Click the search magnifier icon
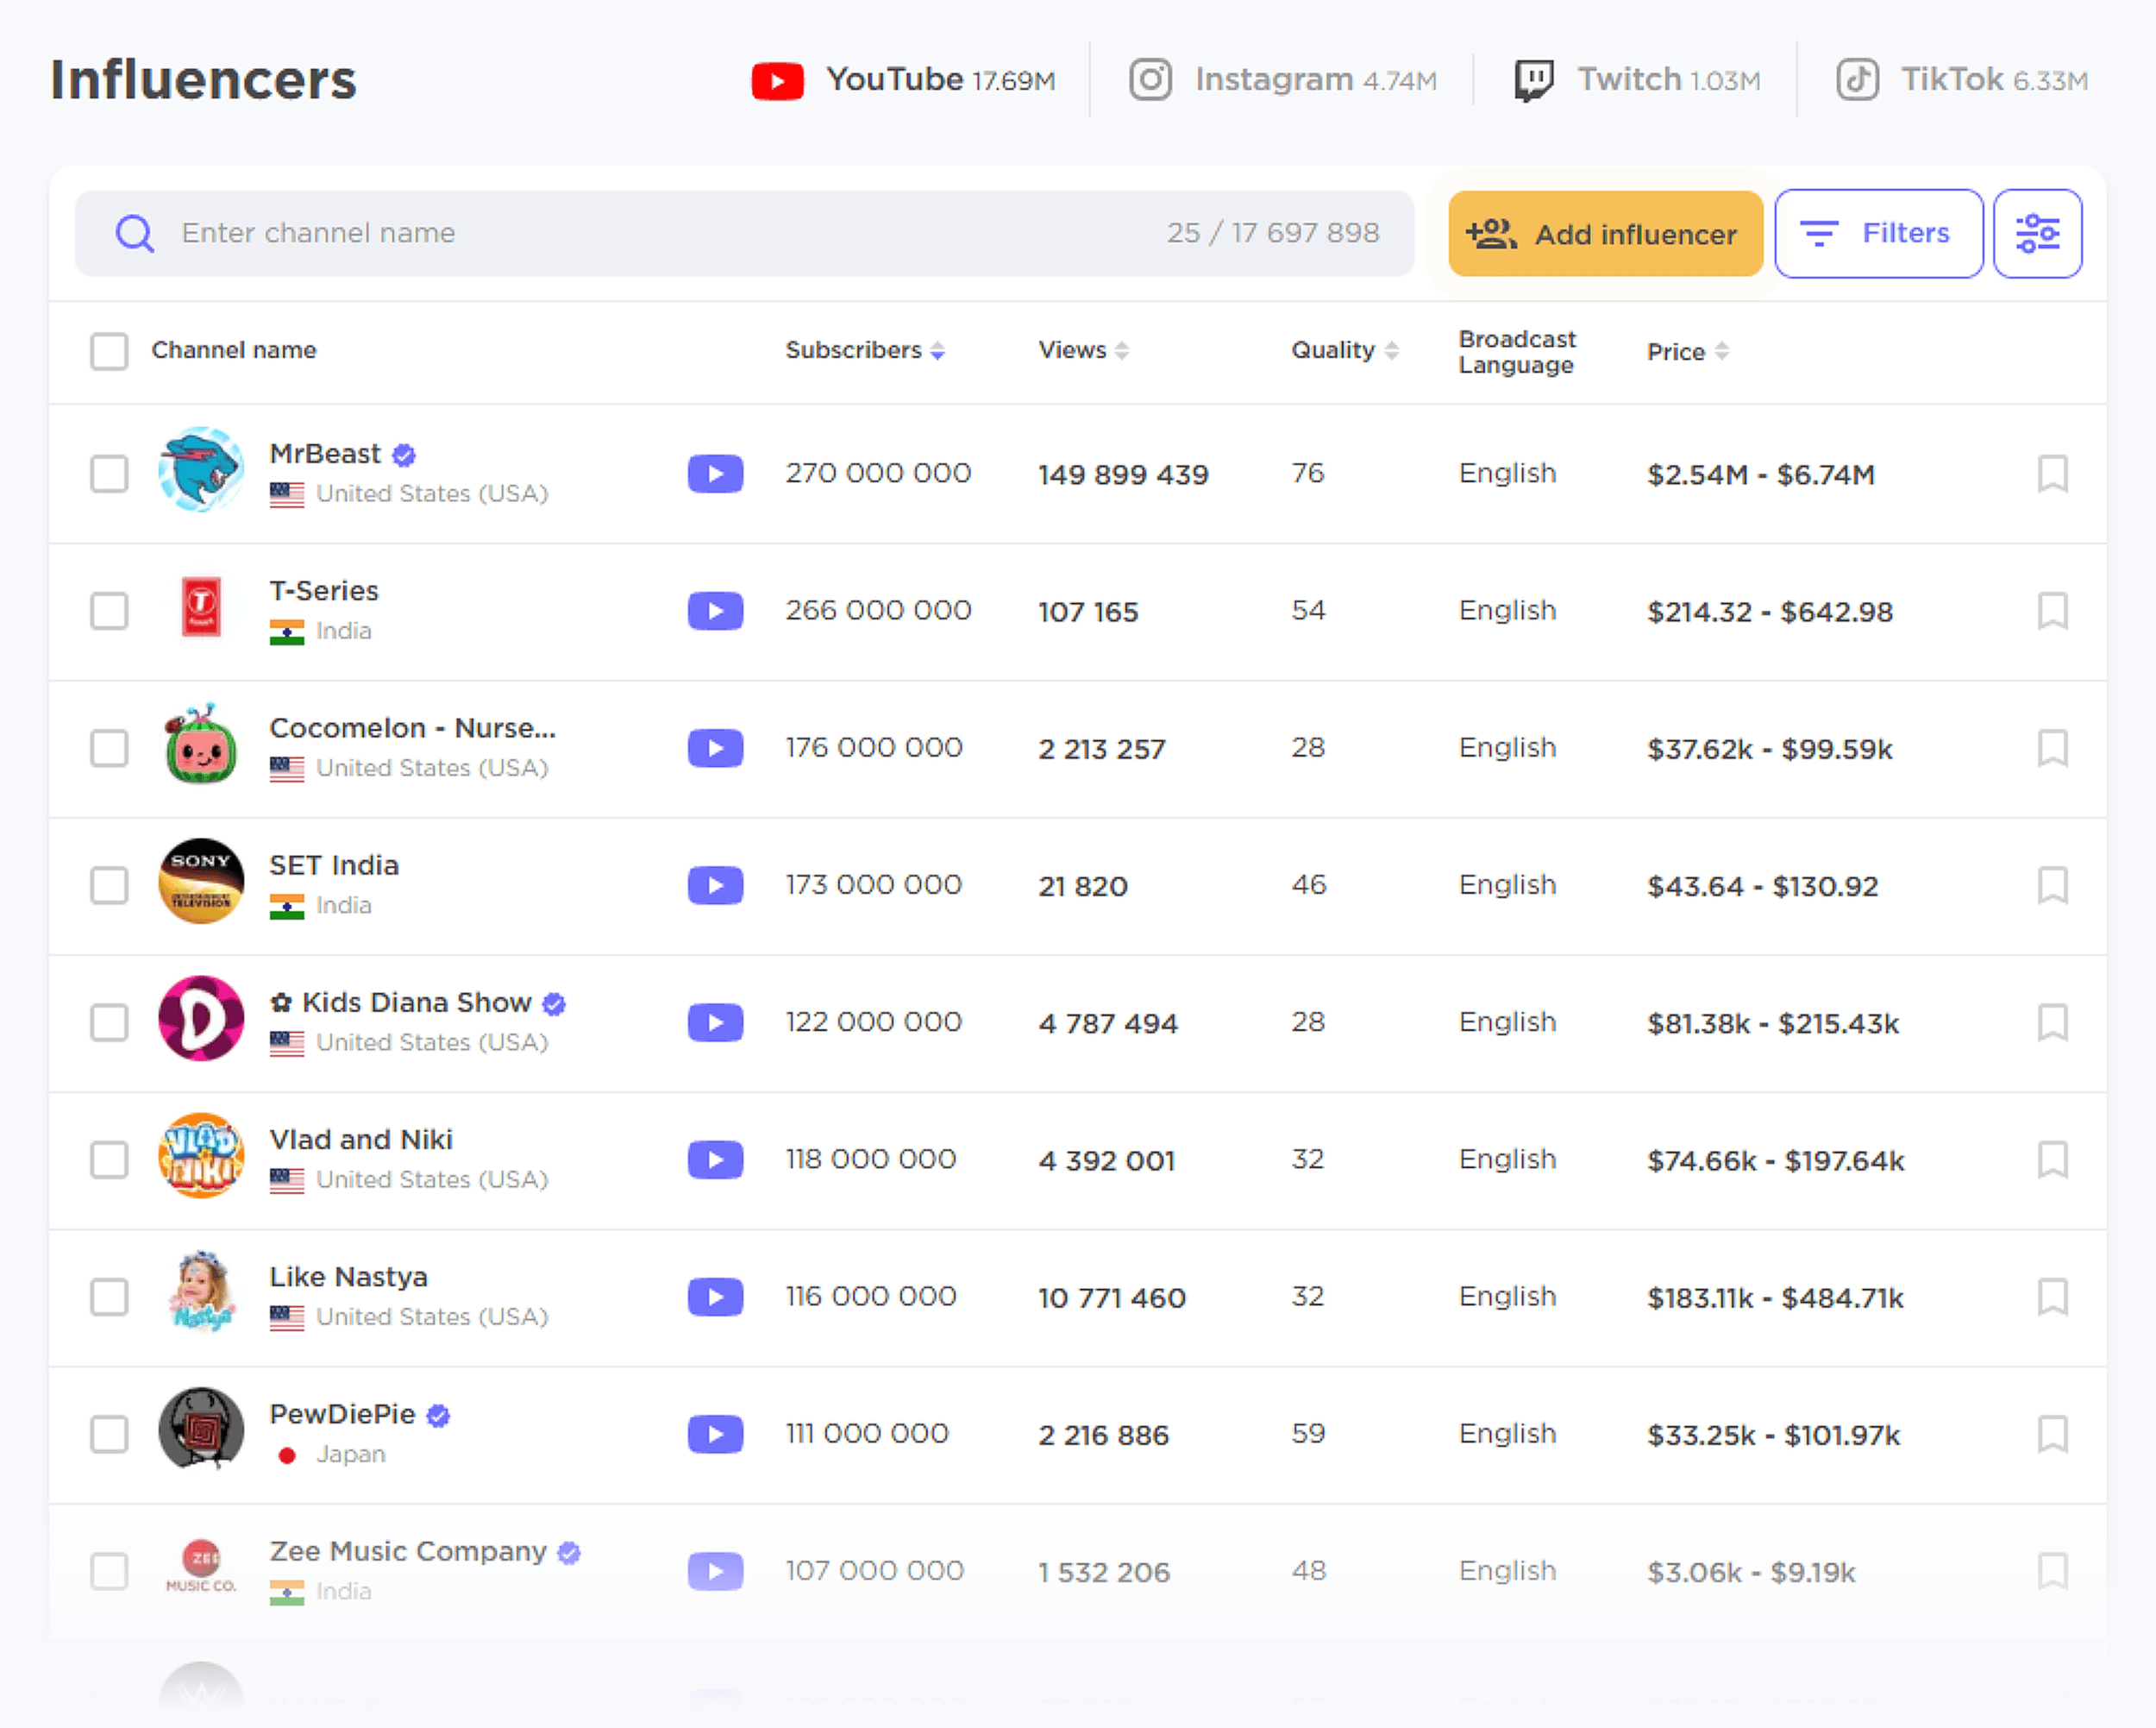Screen dimensions: 2156x1728 point(135,233)
